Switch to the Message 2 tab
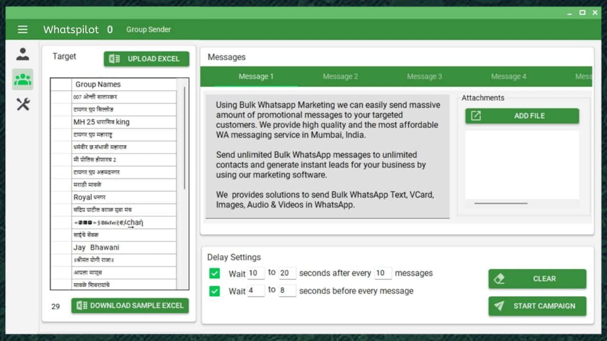 pos(340,76)
